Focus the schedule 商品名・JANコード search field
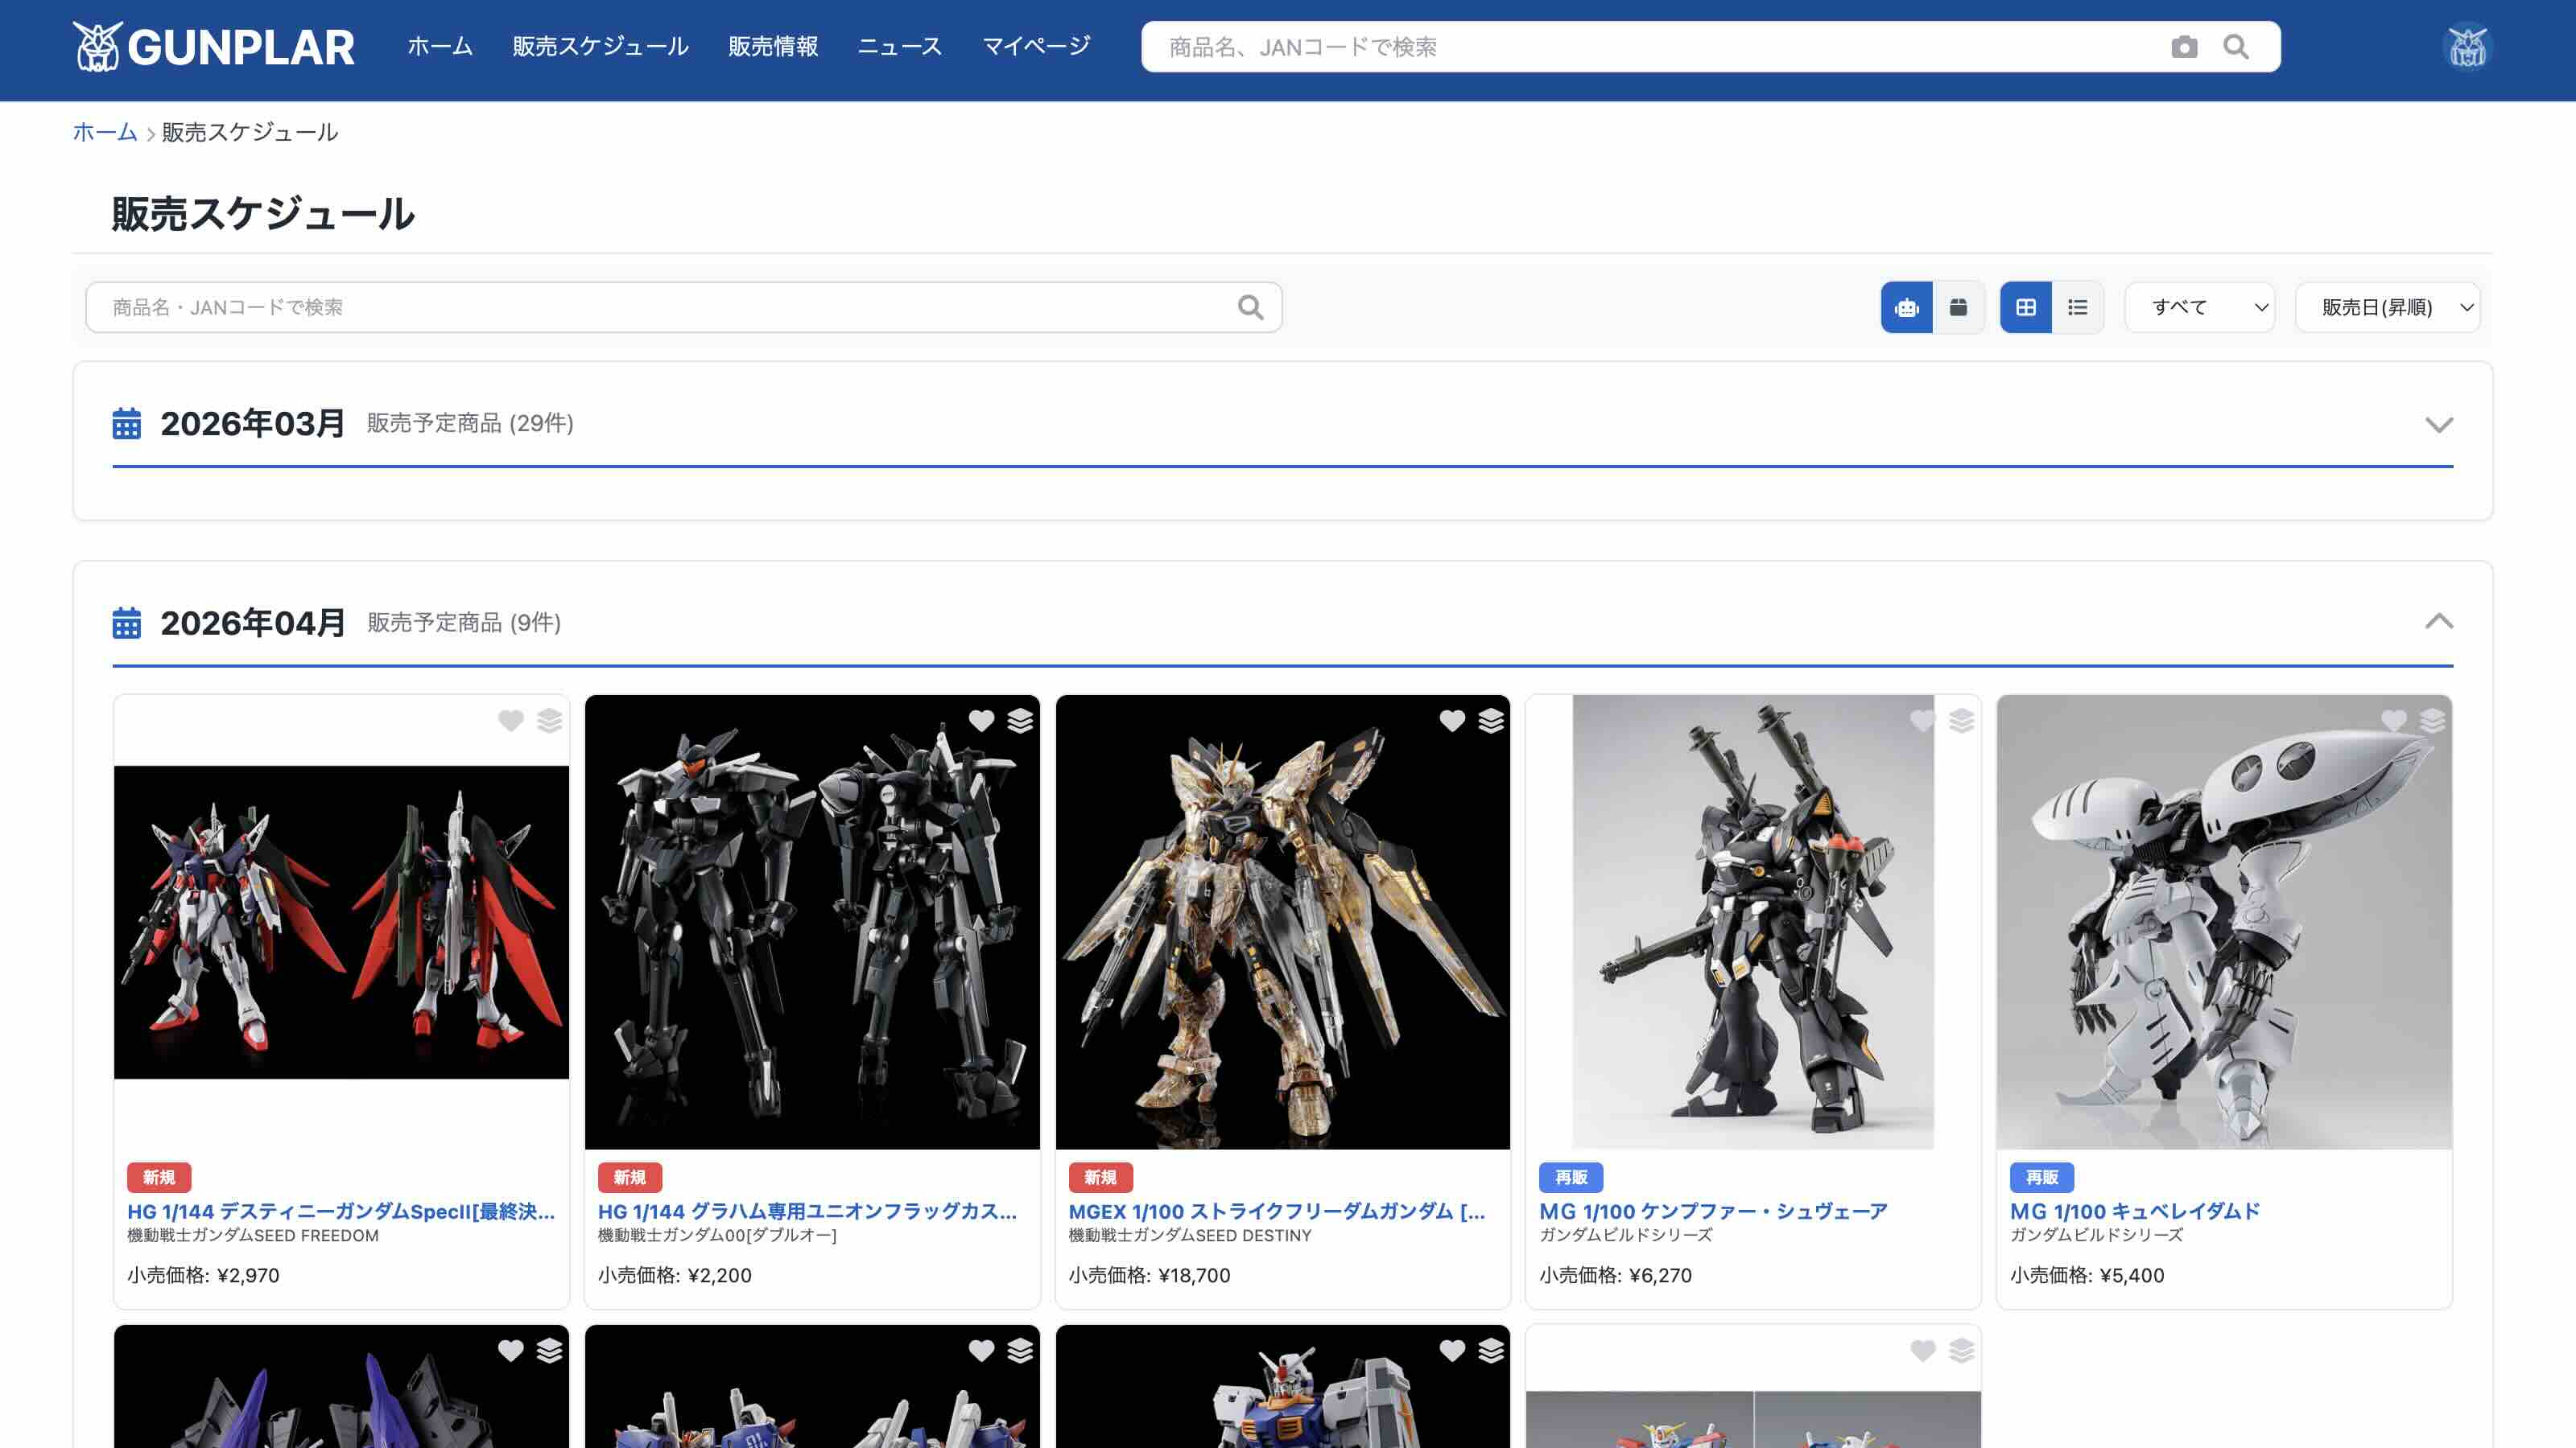 point(684,306)
